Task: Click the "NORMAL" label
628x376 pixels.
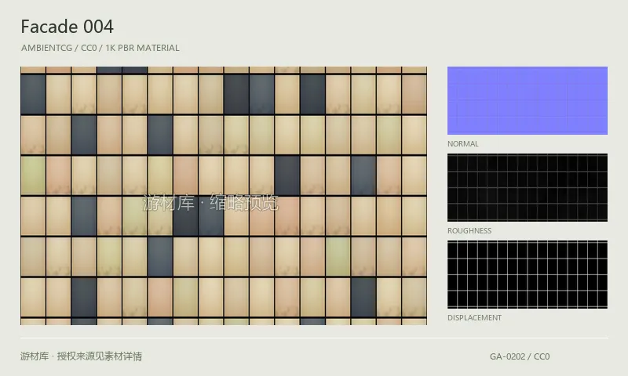Action: [463, 144]
